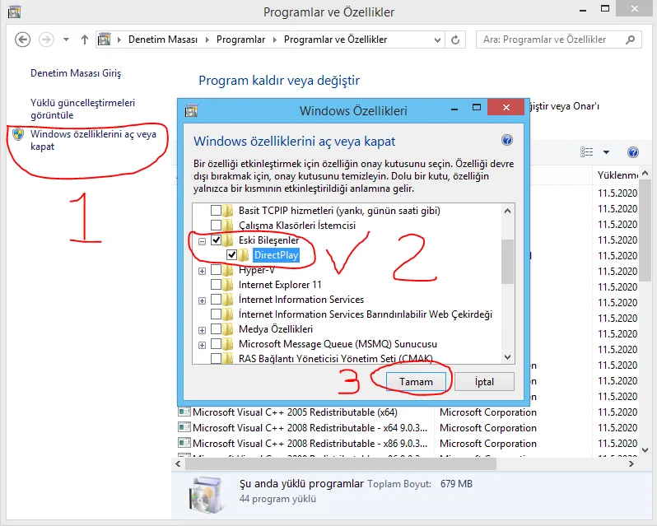Collapse the Eski Bileşenler tree node
This screenshot has width=657, height=526.
pos(202,241)
